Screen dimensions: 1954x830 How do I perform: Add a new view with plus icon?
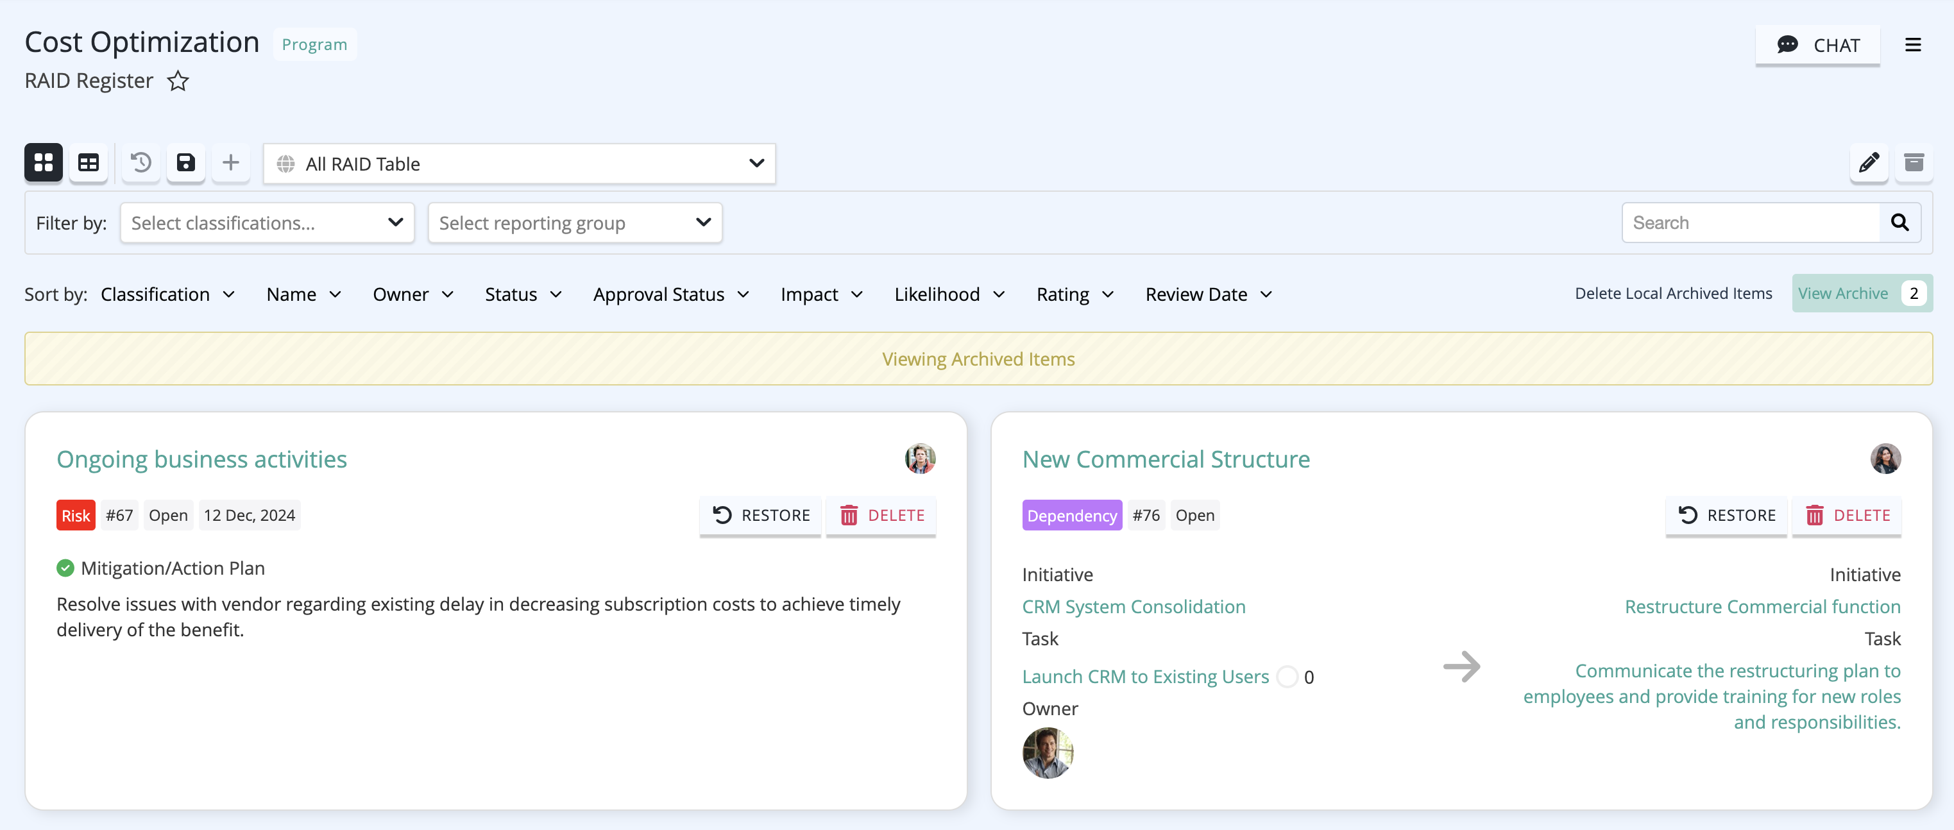(230, 163)
